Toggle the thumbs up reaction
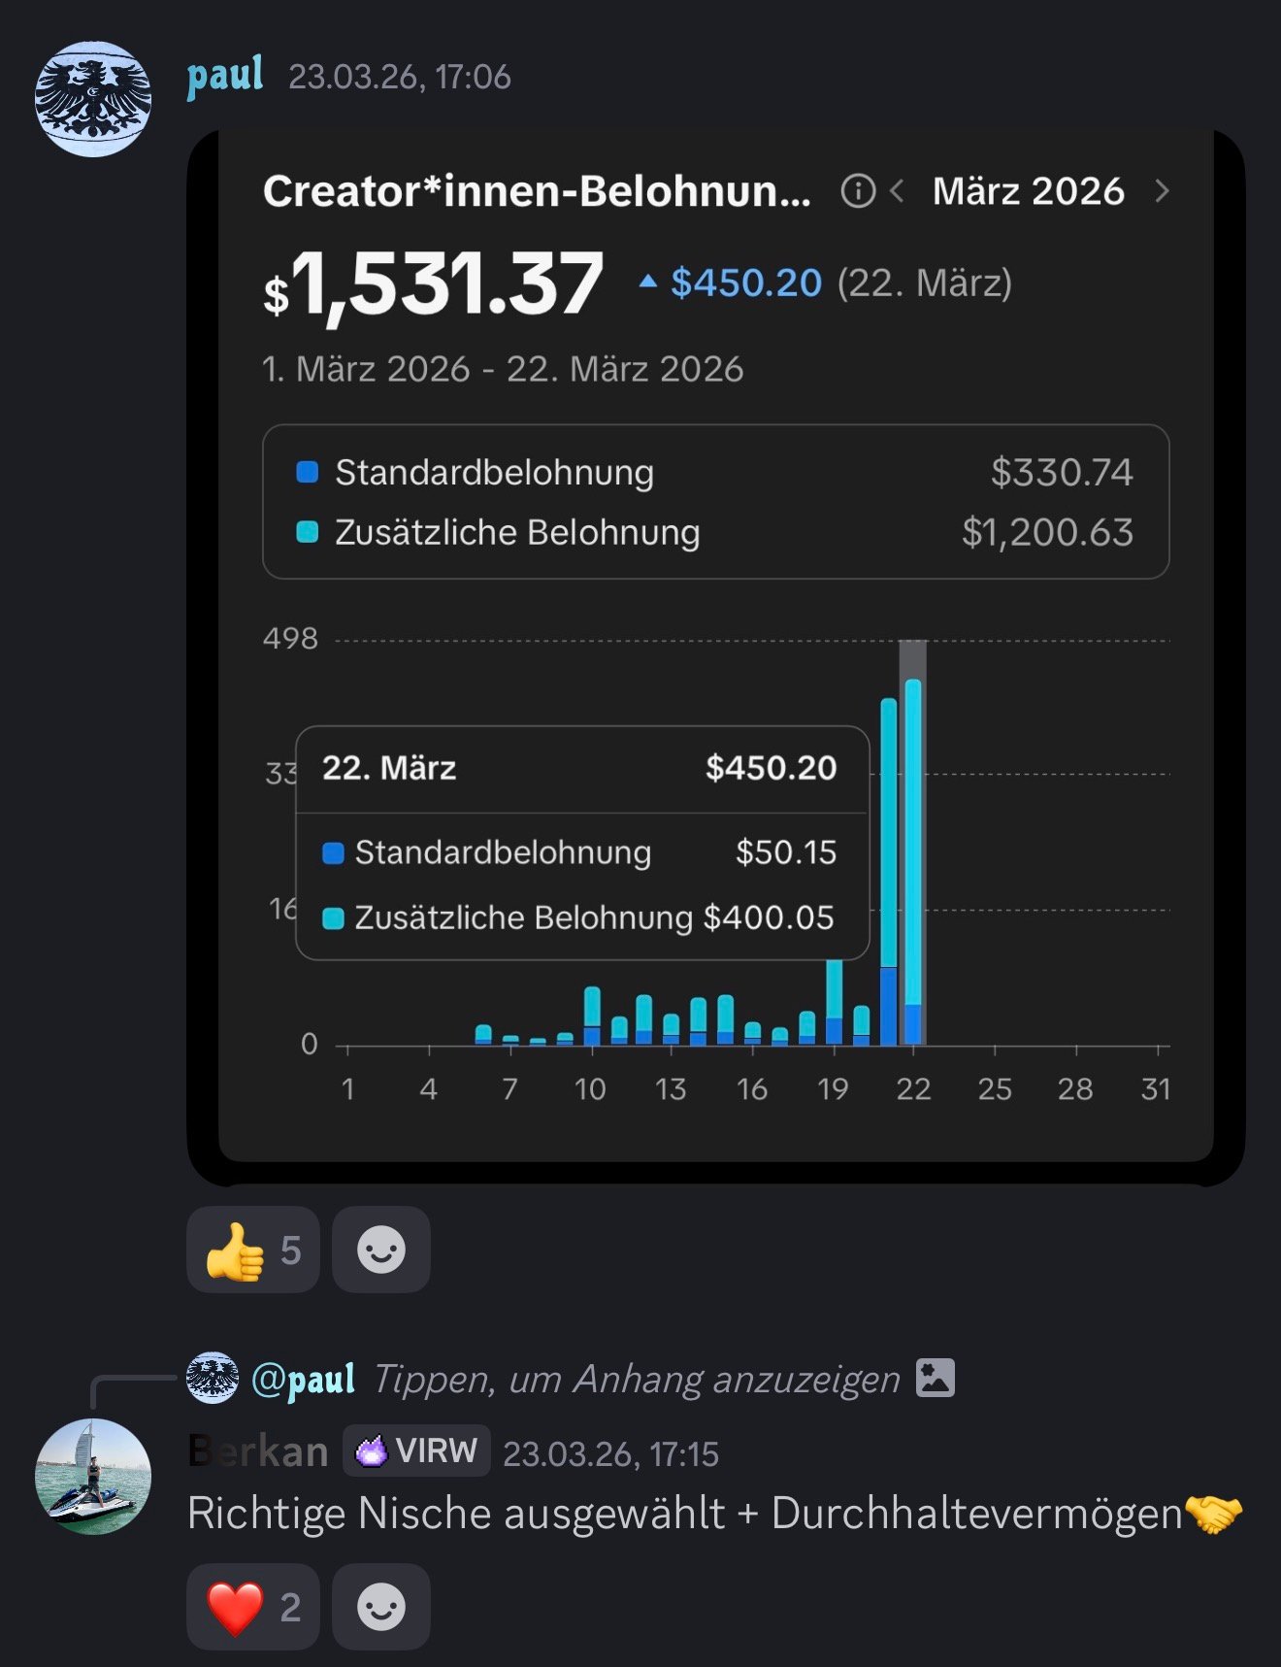This screenshot has height=1667, width=1281. click(252, 1250)
